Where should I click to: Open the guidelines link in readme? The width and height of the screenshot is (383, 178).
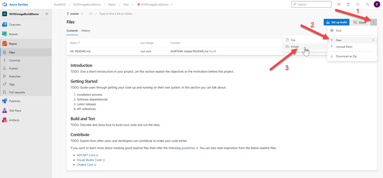click(x=188, y=148)
